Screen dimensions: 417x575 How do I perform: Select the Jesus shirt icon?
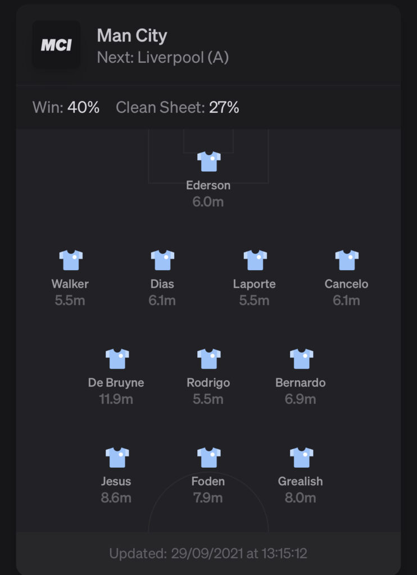point(117,457)
